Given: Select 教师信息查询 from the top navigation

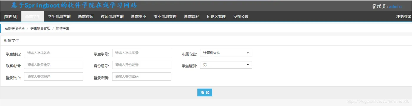Looking at the screenshot, I should point(112,17).
